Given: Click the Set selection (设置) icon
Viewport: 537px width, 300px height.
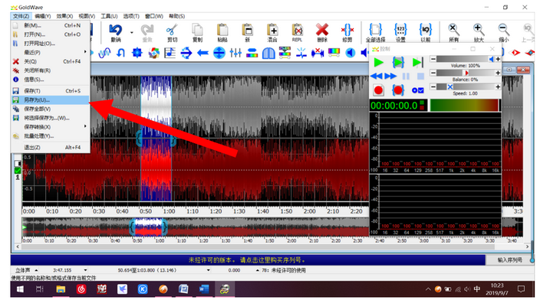Looking at the screenshot, I should pos(400,30).
